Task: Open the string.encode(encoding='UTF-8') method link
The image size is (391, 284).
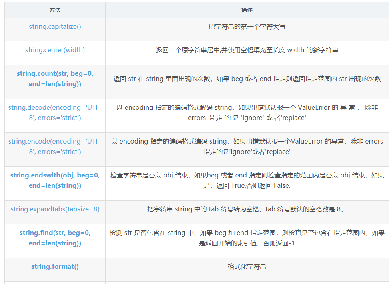Action: pos(55,146)
